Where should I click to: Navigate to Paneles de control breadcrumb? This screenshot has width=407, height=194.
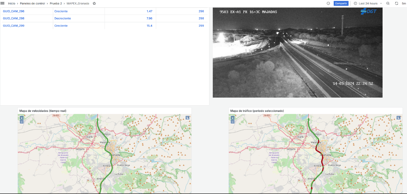(x=32, y=3)
